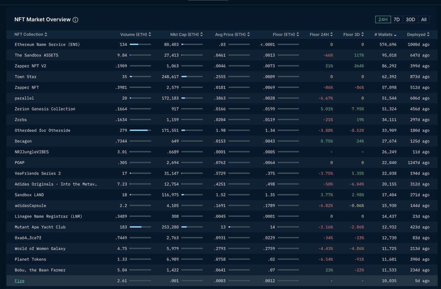Sort by NFT Collection column arrows

point(46,35)
